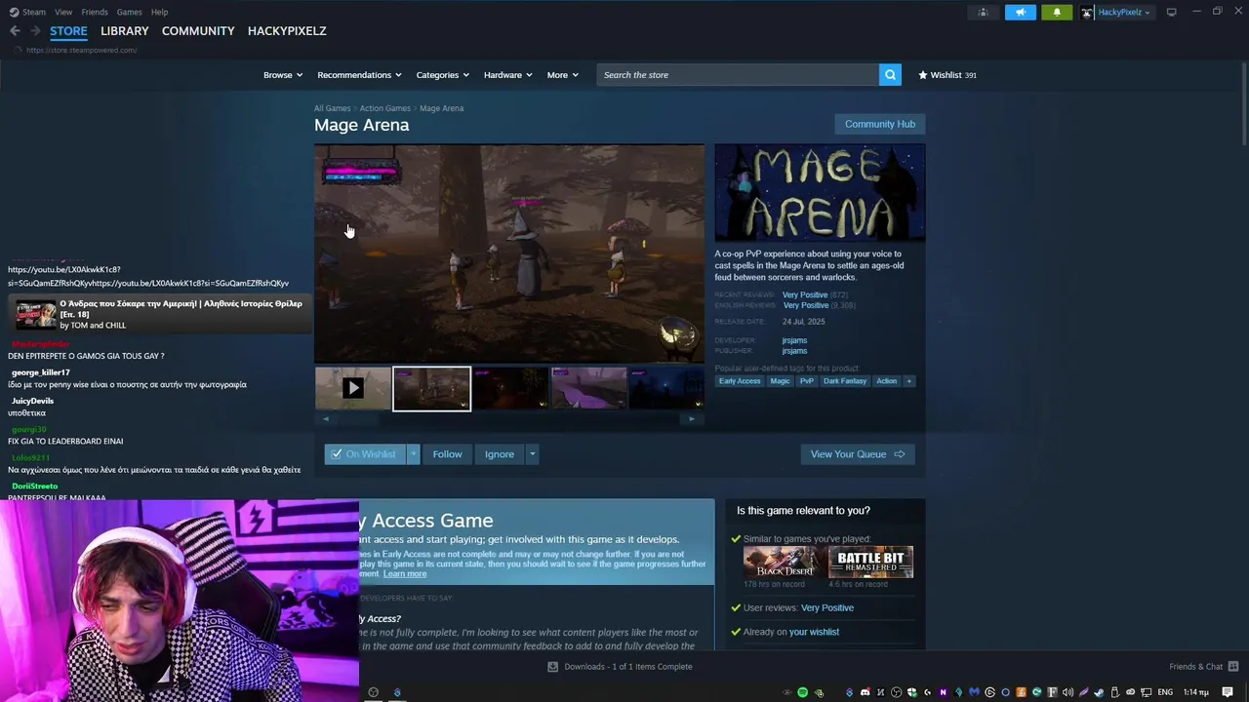Open the Recommendations dropdown menu
1249x702 pixels.
(359, 75)
